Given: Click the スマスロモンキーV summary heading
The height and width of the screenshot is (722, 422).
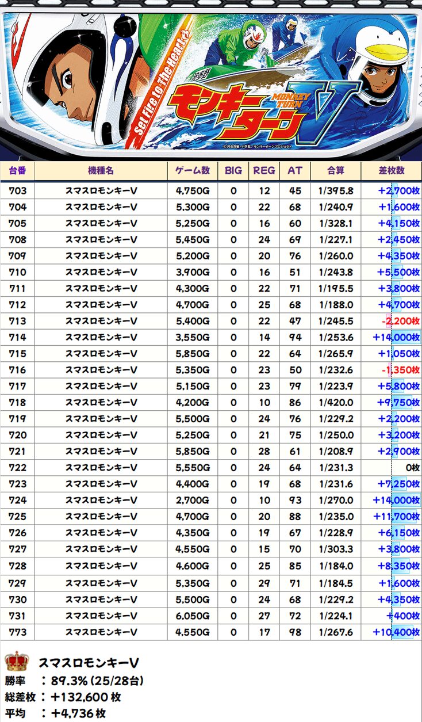Looking at the screenshot, I should click(89, 663).
